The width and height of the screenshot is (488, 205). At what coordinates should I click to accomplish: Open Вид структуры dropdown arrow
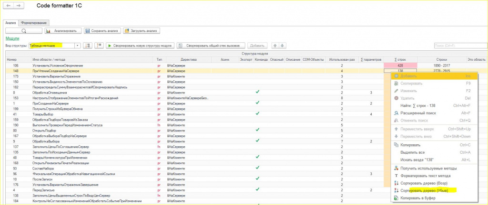coord(78,46)
